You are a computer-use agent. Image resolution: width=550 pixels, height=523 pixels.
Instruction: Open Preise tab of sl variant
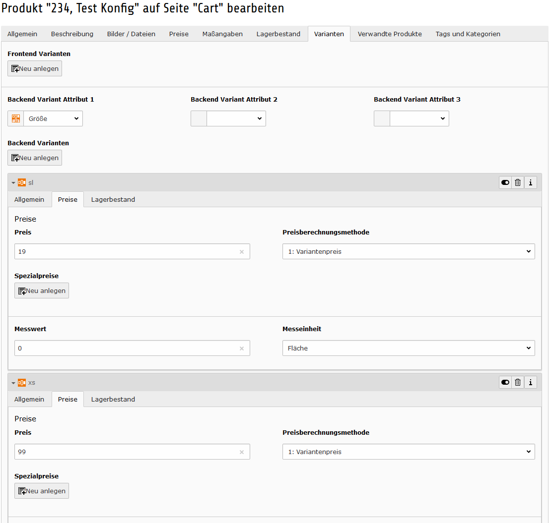point(68,199)
